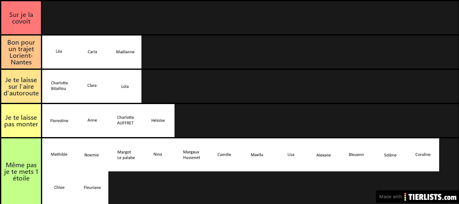Image resolution: width=459 pixels, height=204 pixels.
Task: Pick the Lola tile
Action: tap(125, 86)
